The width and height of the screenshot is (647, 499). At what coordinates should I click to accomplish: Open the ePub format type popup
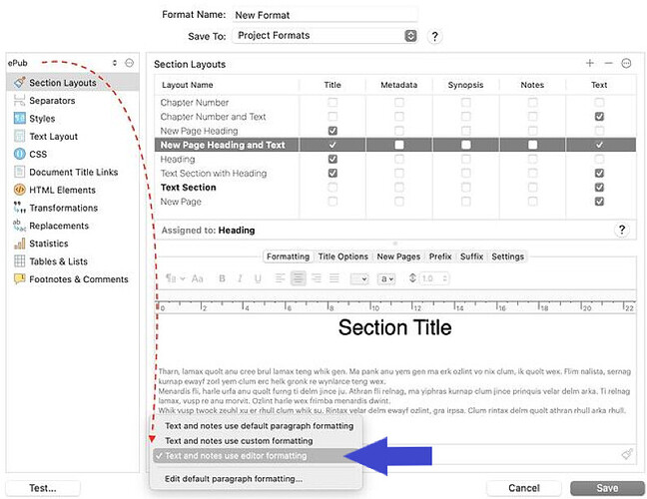tap(62, 63)
